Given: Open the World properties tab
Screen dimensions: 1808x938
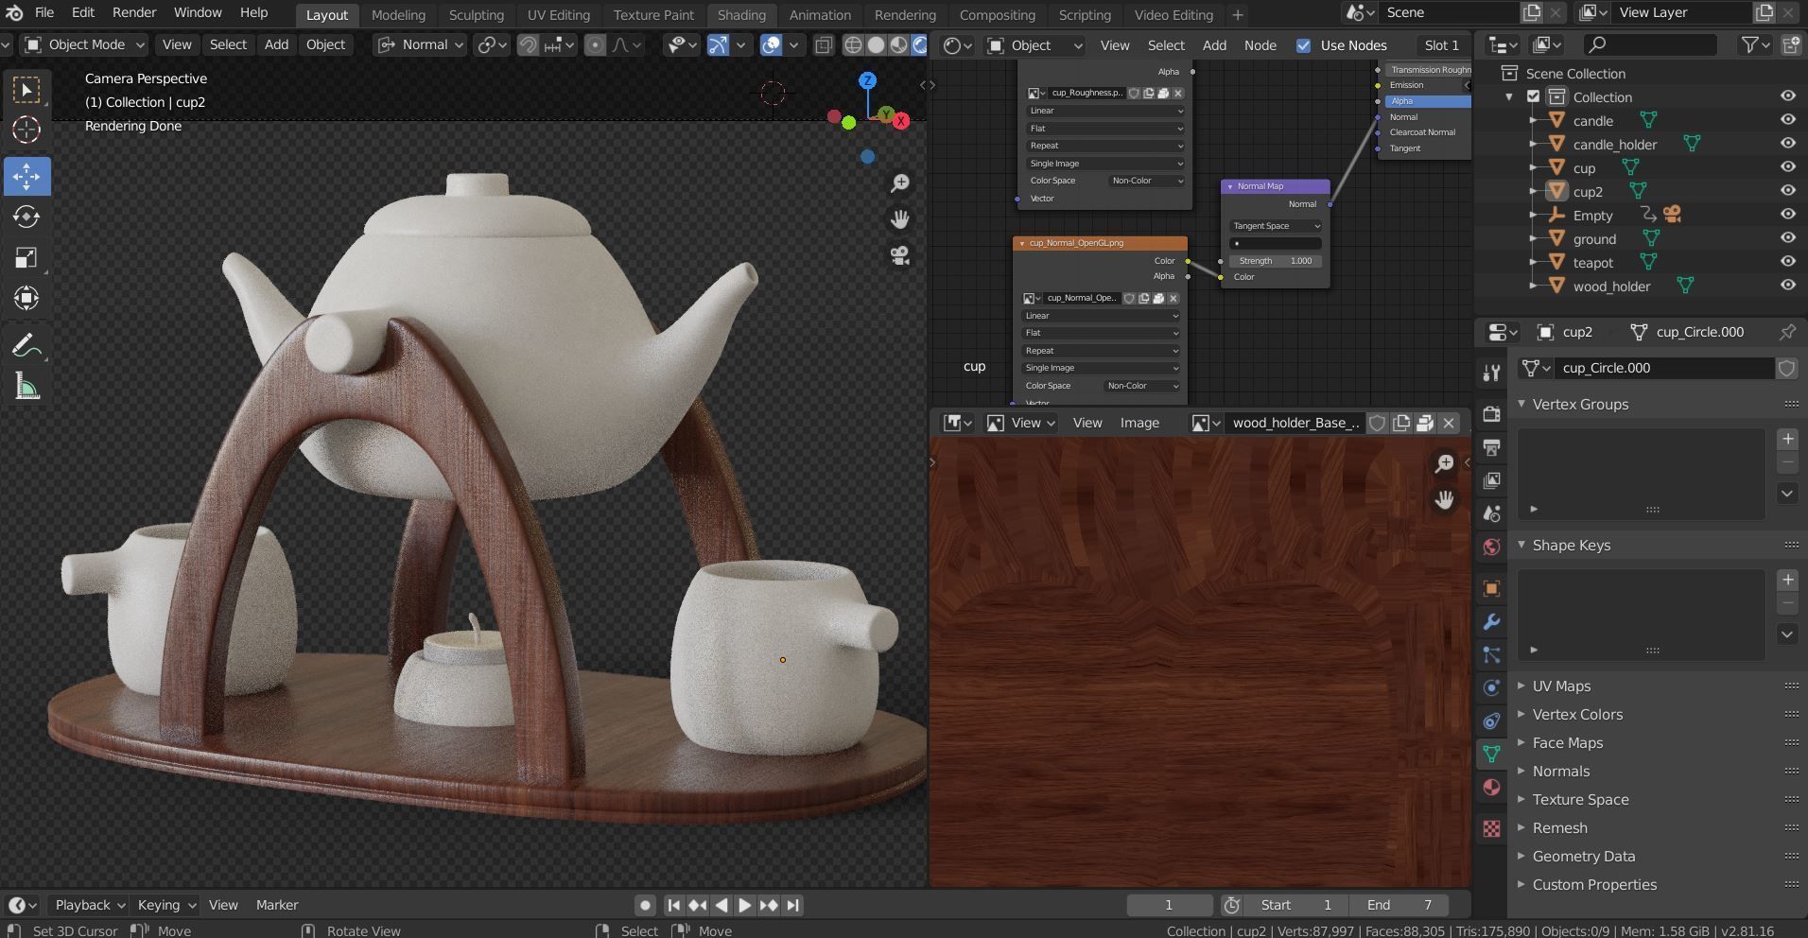Looking at the screenshot, I should (x=1491, y=547).
